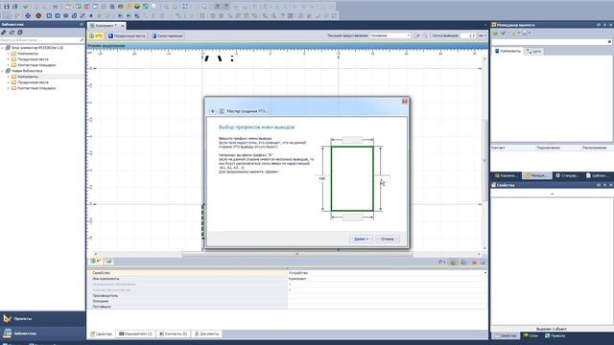This screenshot has width=614, height=345.
Task: Click second green icon in Project Manager toolbar
Action: tap(504, 34)
